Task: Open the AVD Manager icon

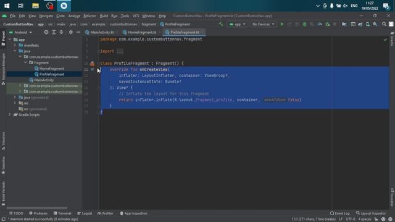Action: (368, 24)
